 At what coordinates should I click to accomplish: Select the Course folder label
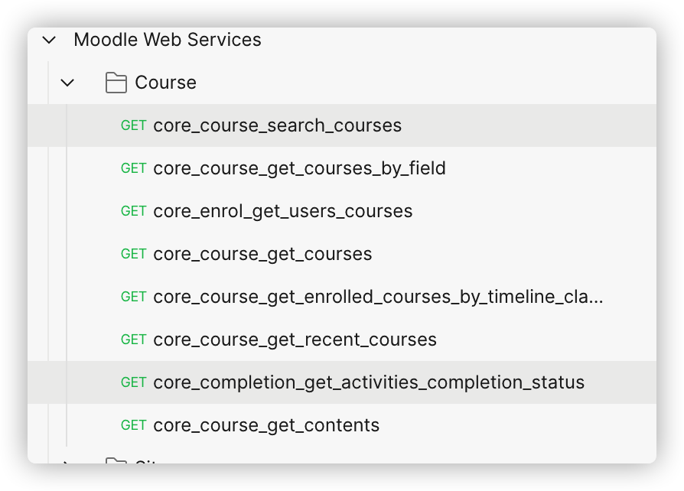click(166, 83)
